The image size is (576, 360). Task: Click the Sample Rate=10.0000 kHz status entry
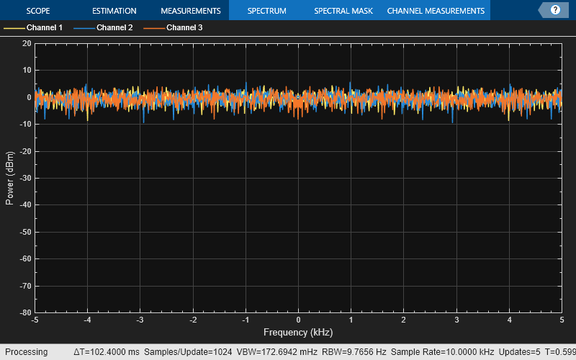click(442, 352)
